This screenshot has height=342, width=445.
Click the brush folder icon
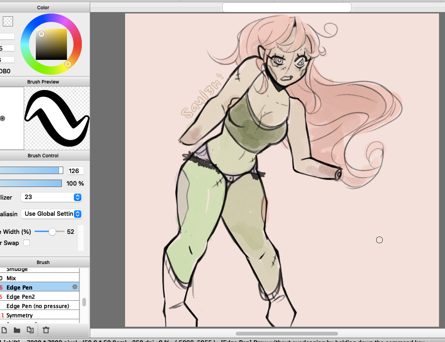coord(17,330)
